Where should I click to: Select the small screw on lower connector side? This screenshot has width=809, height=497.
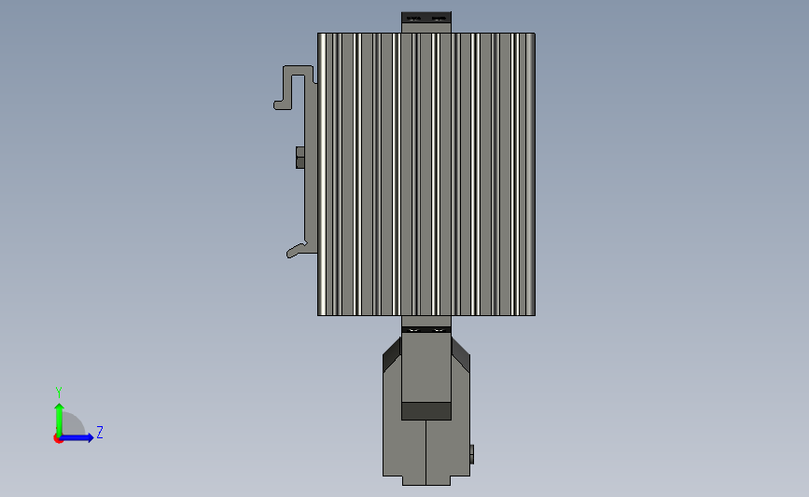pos(471,454)
